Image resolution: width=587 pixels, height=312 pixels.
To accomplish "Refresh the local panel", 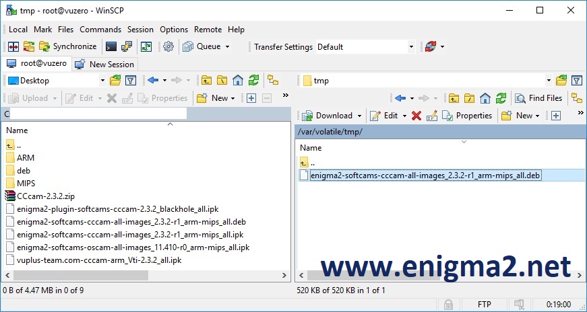I will point(254,80).
